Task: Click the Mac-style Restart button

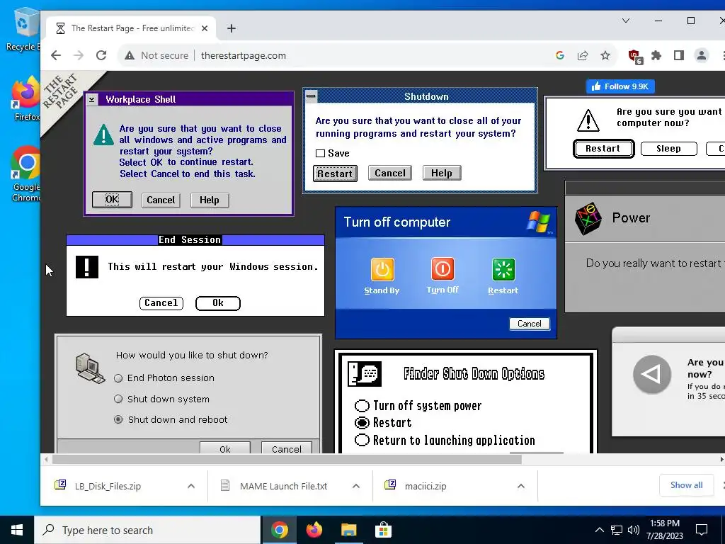Action: pos(603,149)
